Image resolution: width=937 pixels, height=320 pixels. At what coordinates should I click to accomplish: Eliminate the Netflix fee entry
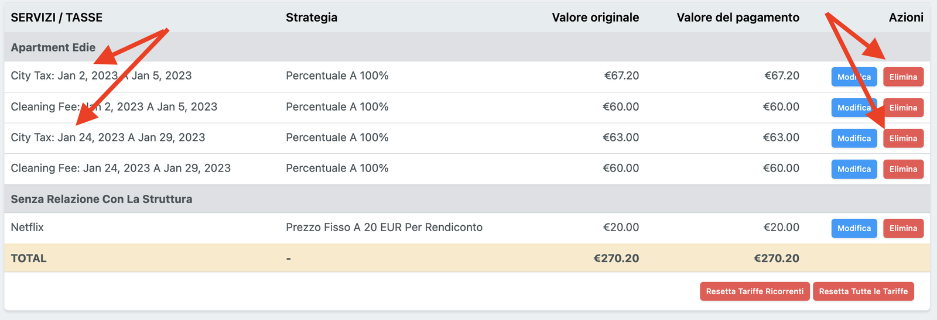click(x=903, y=228)
